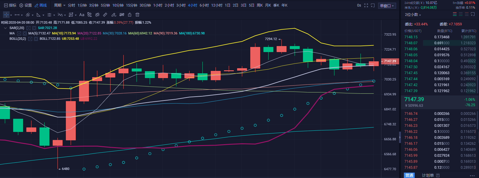Remove the MA indicator with X
This screenshot has width=479, height=178.
point(25,34)
